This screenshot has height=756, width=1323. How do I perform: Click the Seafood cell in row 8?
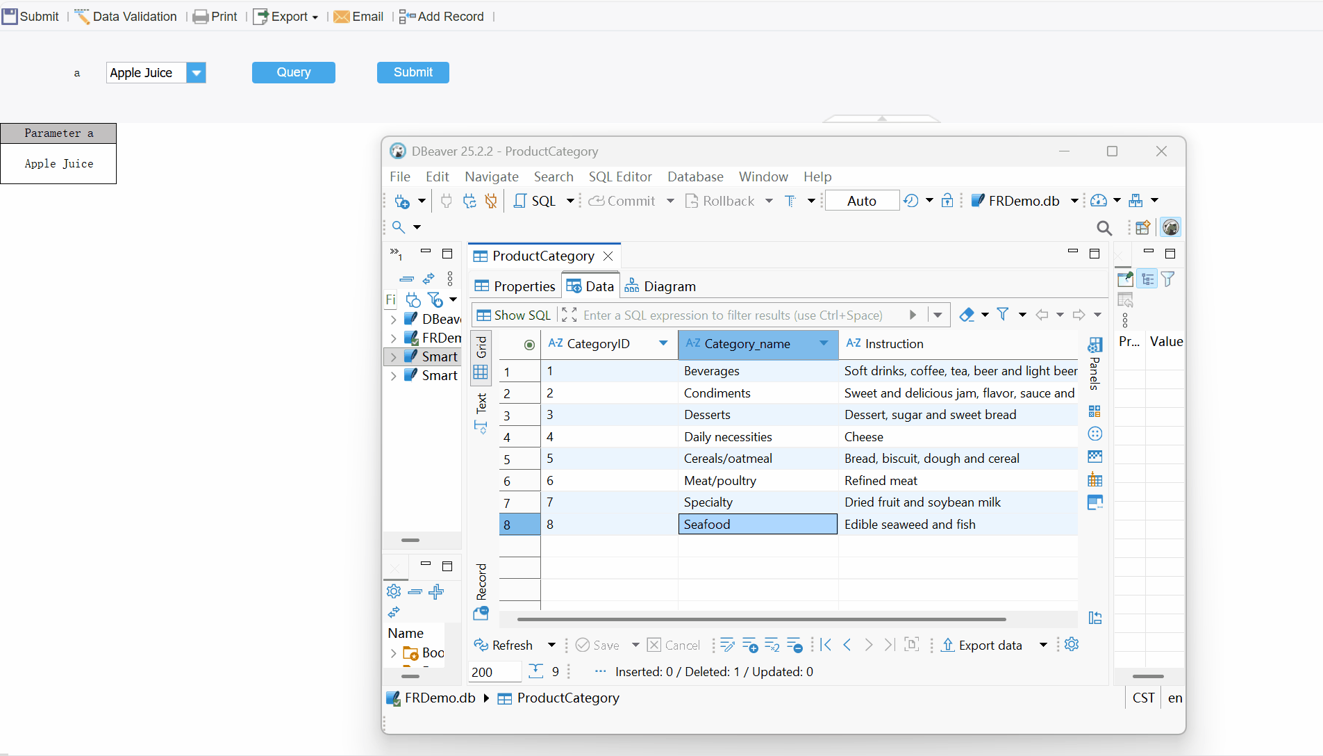pos(758,525)
